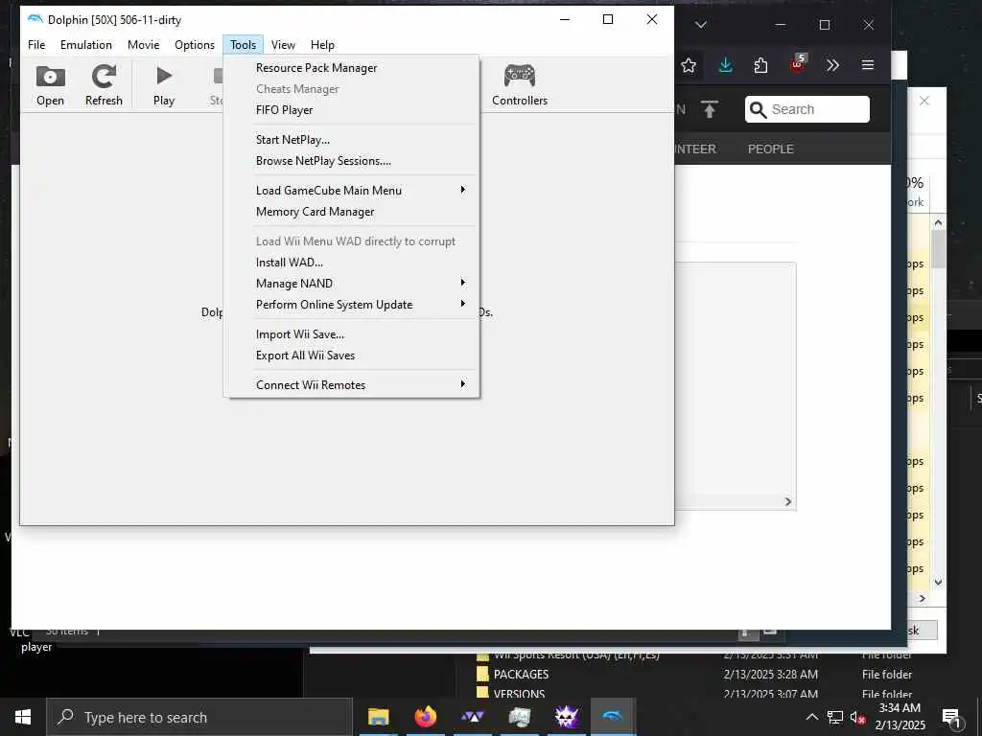
Task: Open Controllers settings in Dolphin
Action: tap(519, 84)
